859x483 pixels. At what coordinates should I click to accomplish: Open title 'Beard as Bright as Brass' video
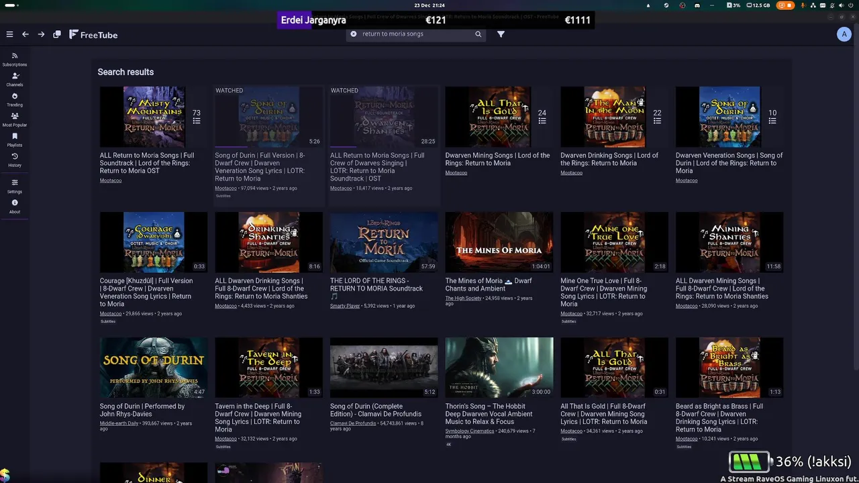[719, 417]
